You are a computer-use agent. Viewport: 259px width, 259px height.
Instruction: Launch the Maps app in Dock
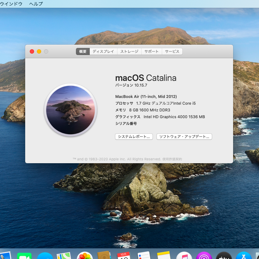coord(64,256)
